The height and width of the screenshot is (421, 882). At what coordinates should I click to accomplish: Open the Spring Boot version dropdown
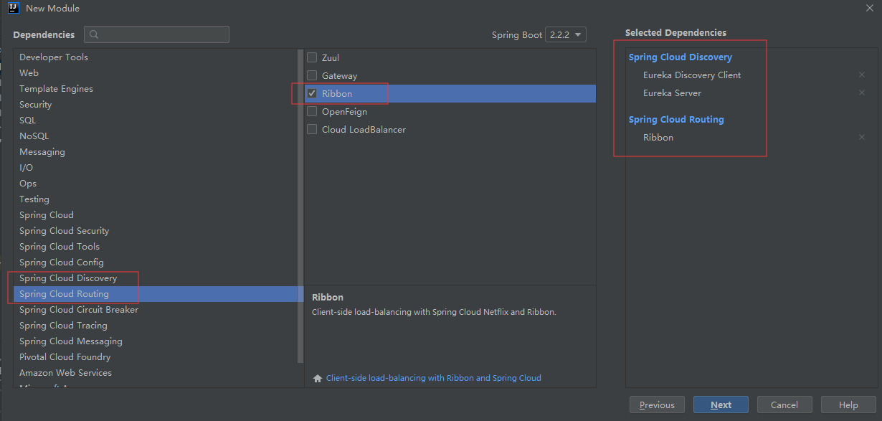coord(566,34)
